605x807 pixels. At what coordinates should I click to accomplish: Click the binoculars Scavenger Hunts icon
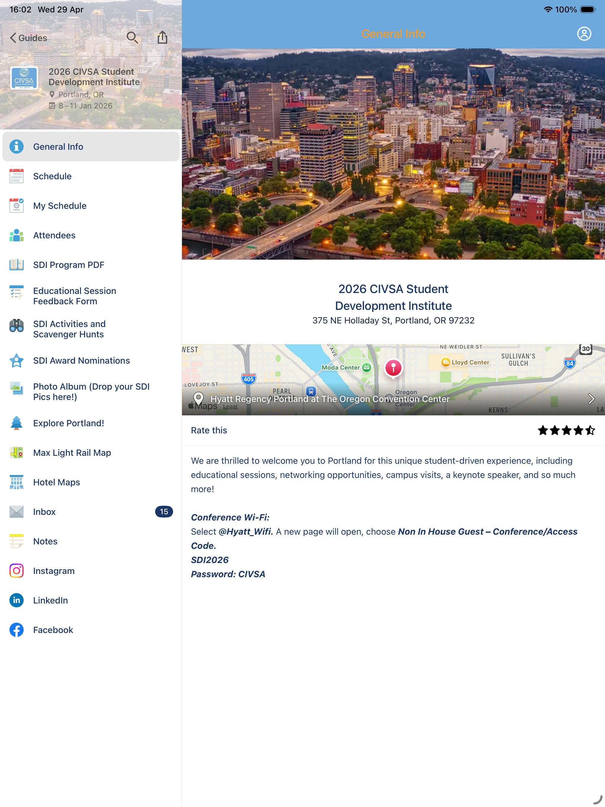(17, 326)
